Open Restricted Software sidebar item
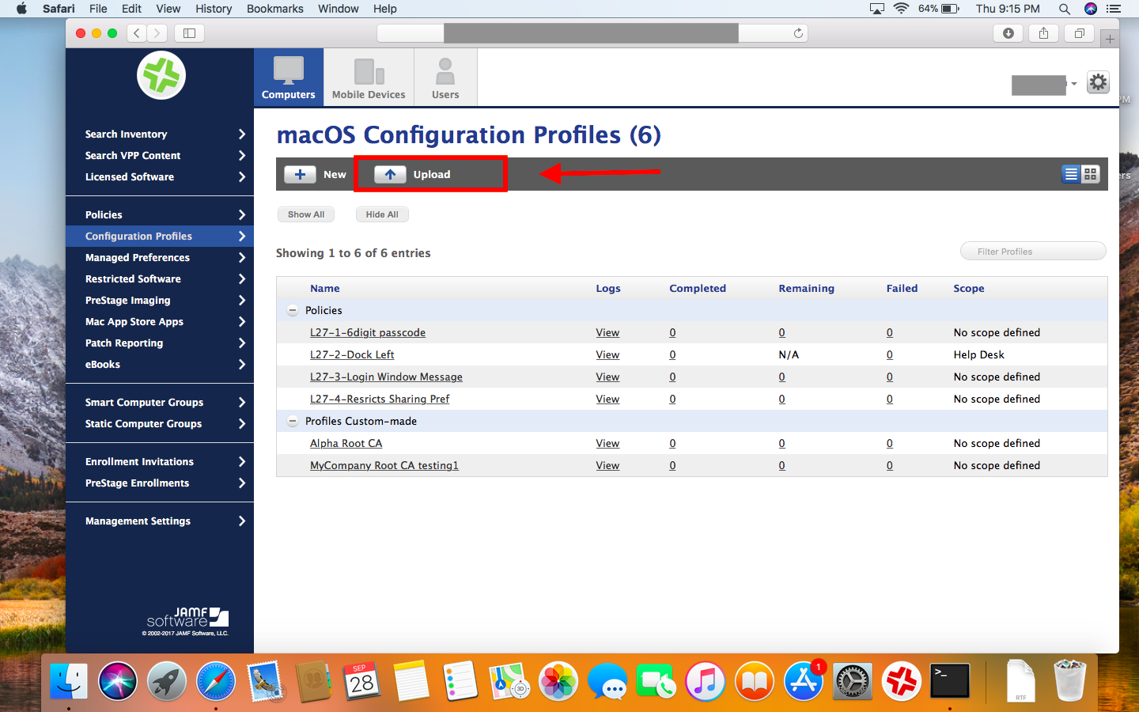Image resolution: width=1139 pixels, height=712 pixels. coord(160,279)
